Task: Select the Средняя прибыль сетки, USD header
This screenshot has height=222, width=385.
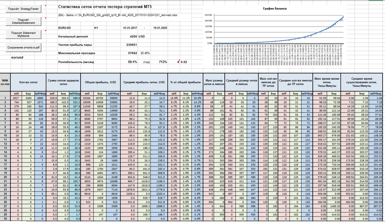Action: [x=144, y=82]
